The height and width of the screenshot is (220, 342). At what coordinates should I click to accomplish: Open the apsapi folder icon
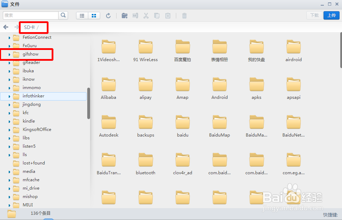pos(293,84)
